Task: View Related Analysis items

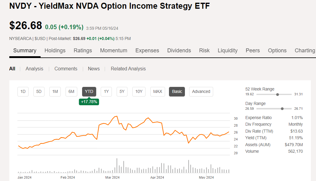Action: (128, 69)
